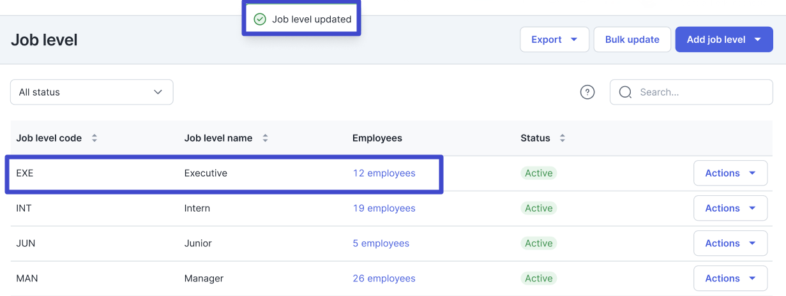Click the green success checkmark icon
The image size is (786, 296).
259,19
